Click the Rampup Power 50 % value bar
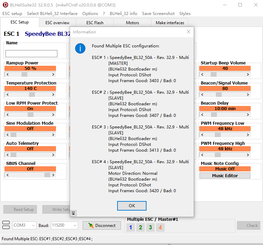This screenshot has height=245, width=263. 30,68
